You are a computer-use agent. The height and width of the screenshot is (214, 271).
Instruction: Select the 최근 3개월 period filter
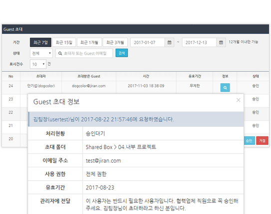pyautogui.click(x=115, y=42)
